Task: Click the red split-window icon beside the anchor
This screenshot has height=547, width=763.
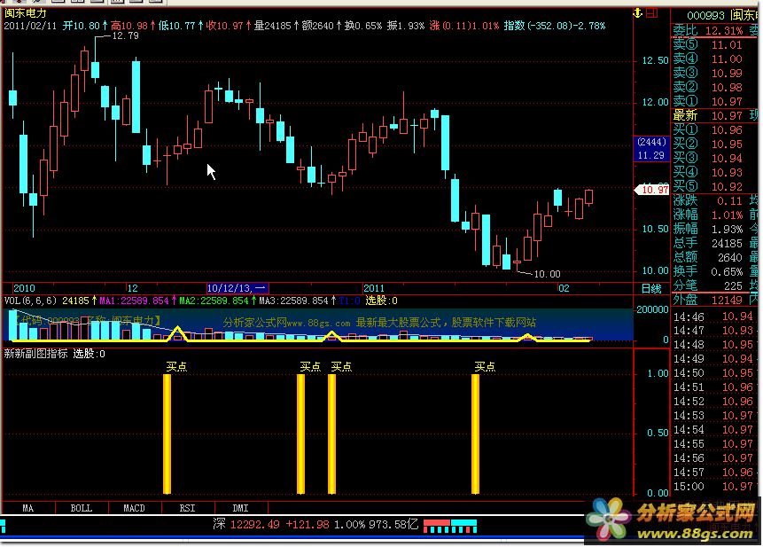Action: (x=651, y=13)
